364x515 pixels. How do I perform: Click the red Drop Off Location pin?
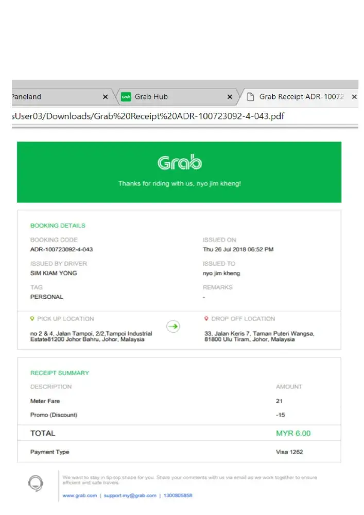point(206,319)
